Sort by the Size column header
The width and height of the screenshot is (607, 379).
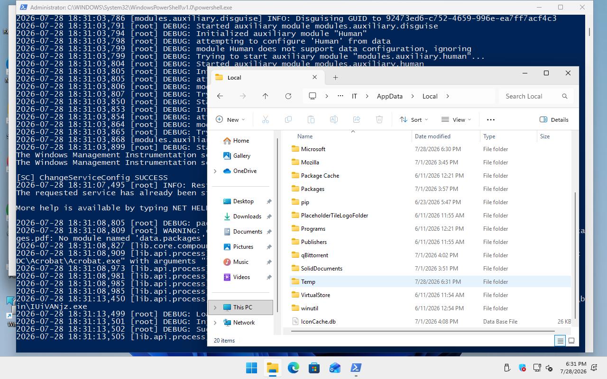pos(553,136)
